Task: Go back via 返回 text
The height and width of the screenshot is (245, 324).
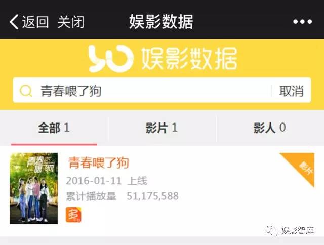Action: point(35,22)
